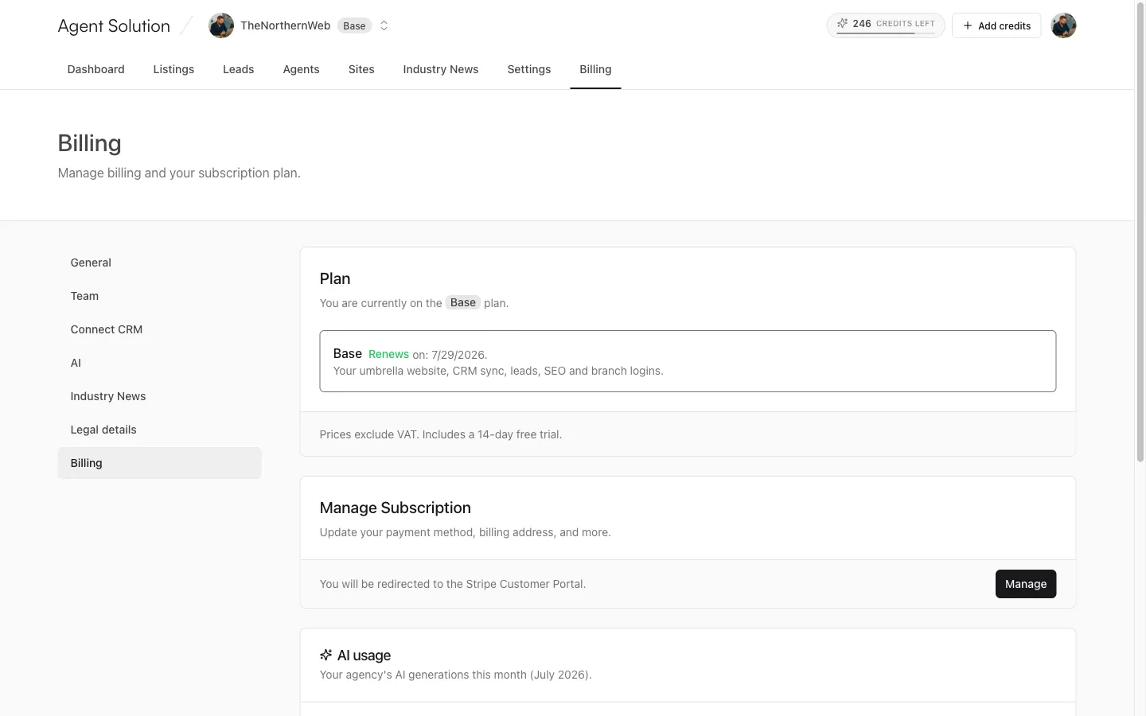Click the AI usage sparkle icon
The width and height of the screenshot is (1146, 716).
(x=325, y=655)
